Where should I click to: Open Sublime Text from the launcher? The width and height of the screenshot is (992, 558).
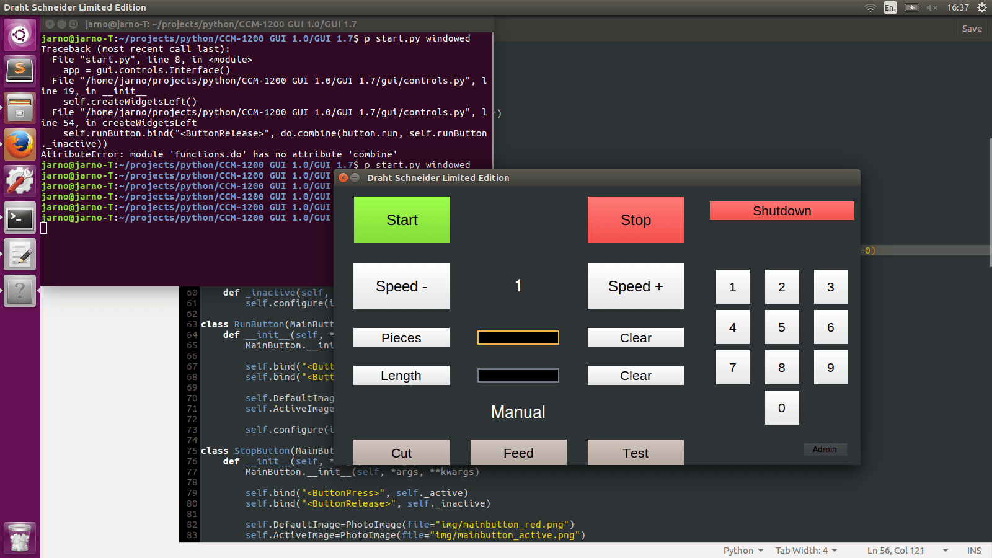click(20, 71)
